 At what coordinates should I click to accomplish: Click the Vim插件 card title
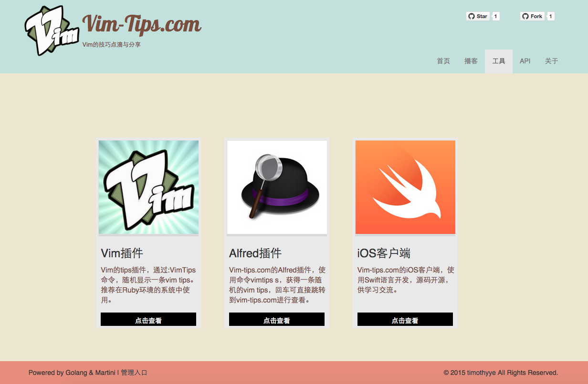[x=122, y=253]
